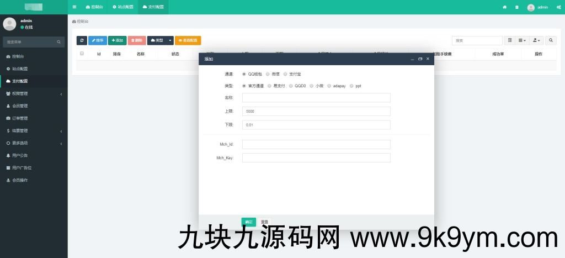Click the orange 查看配置 button
This screenshot has width=565, height=258.
(188, 40)
